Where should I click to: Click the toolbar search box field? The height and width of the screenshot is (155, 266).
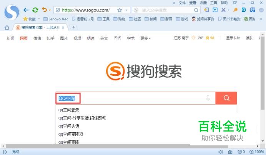pos(166,10)
